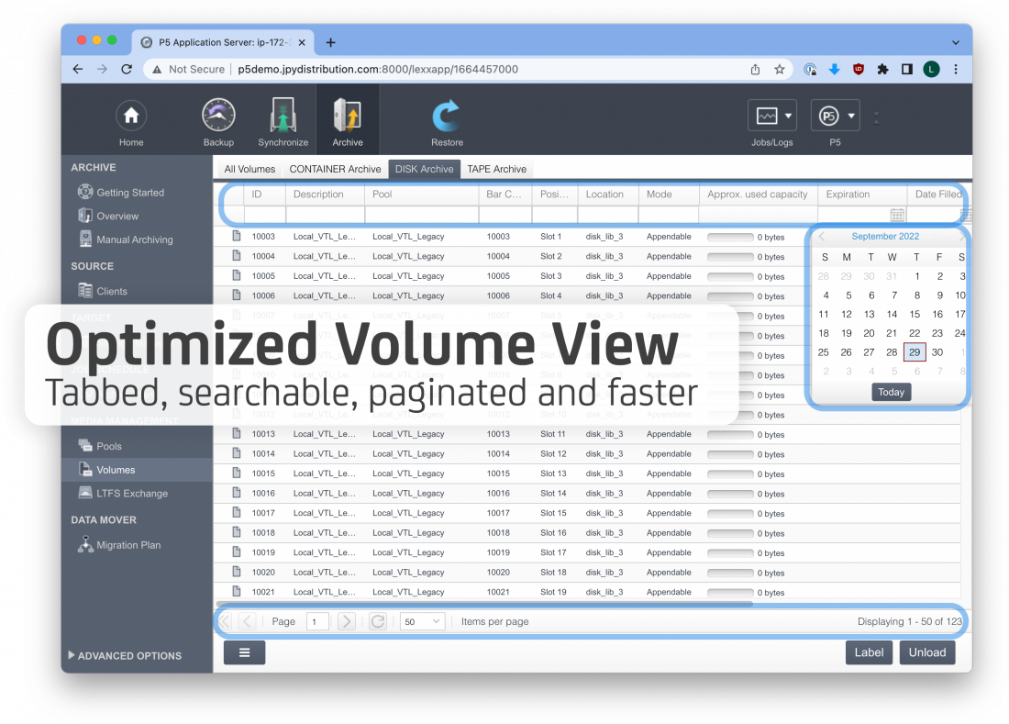The image size is (1009, 724).
Task: Click the Pool filter input field
Action: (x=422, y=215)
